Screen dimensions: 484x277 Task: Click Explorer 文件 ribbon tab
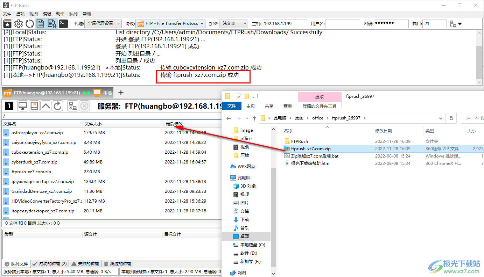click(232, 106)
